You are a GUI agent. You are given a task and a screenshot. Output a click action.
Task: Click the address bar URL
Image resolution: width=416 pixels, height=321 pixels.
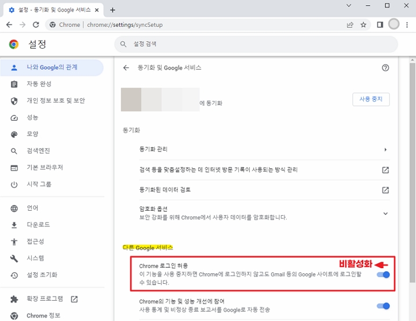pos(125,25)
